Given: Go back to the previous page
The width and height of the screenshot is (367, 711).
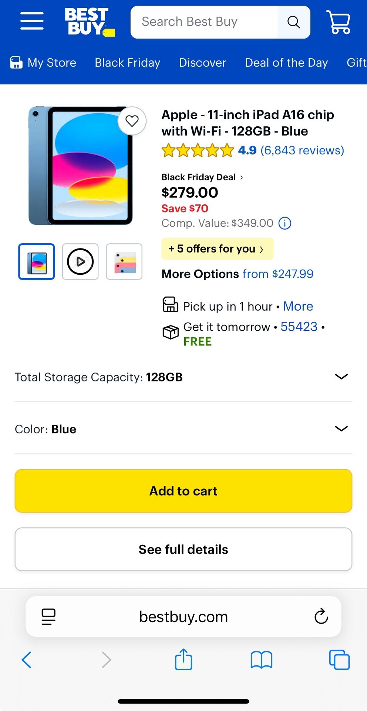Looking at the screenshot, I should [x=27, y=660].
